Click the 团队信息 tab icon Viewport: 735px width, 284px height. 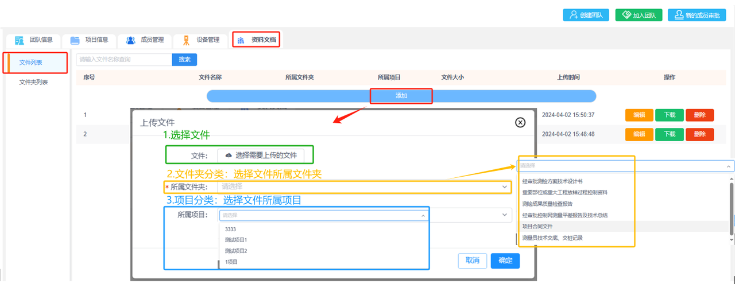click(x=20, y=40)
